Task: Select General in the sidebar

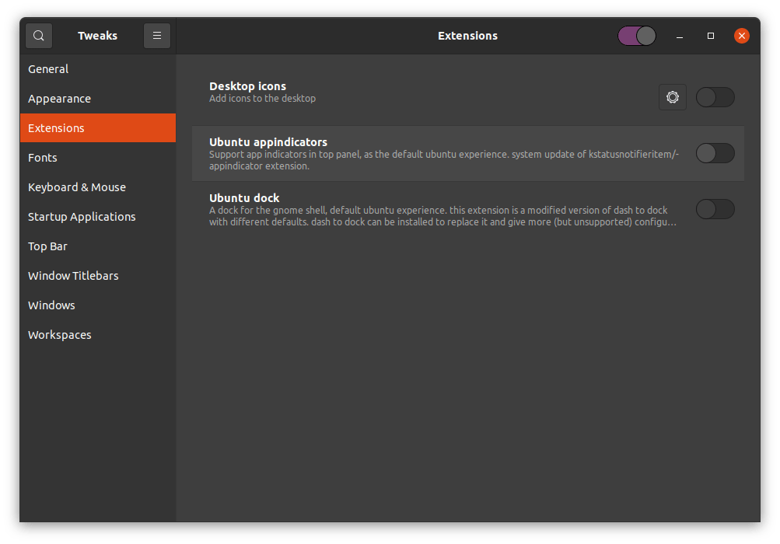Action: pyautogui.click(x=98, y=69)
